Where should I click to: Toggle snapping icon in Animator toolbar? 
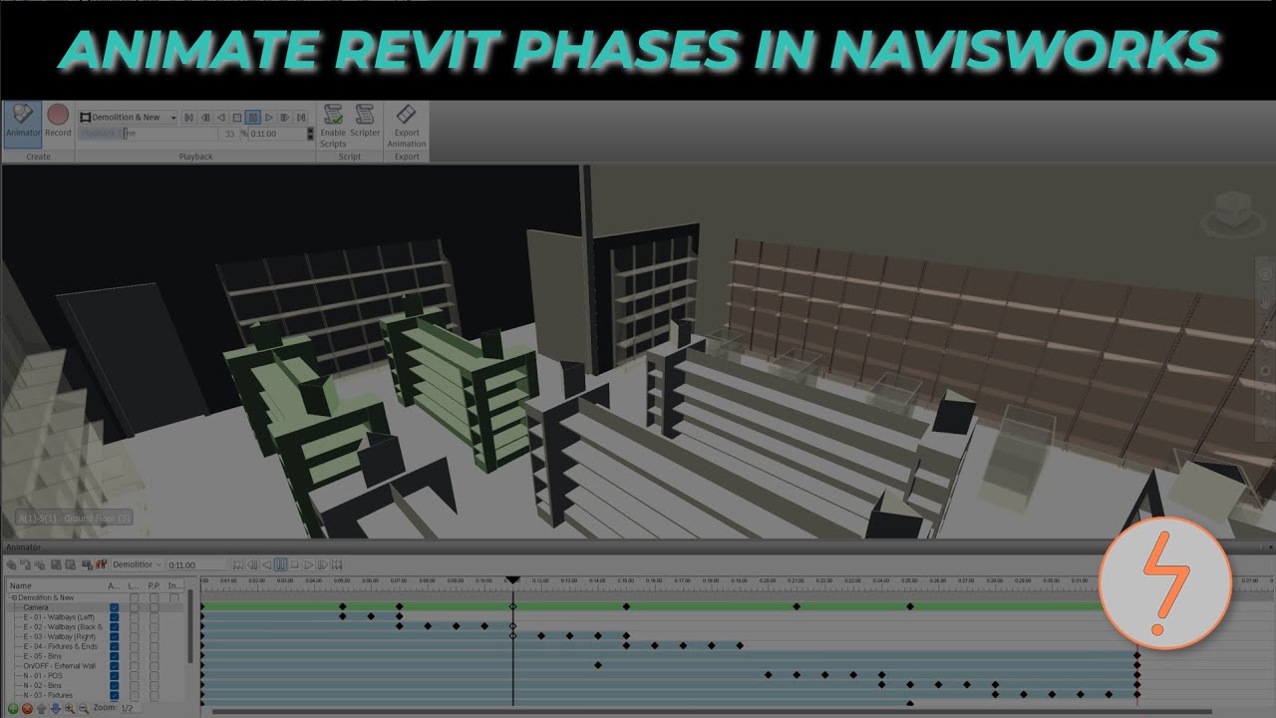pyautogui.click(x=101, y=564)
